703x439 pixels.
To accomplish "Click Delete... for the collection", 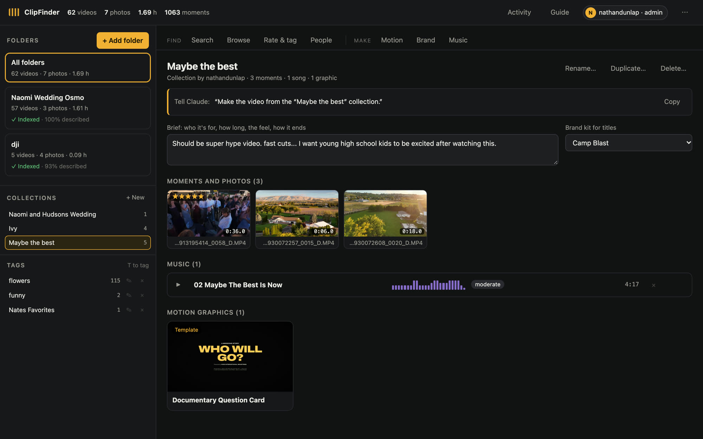I will point(673,68).
